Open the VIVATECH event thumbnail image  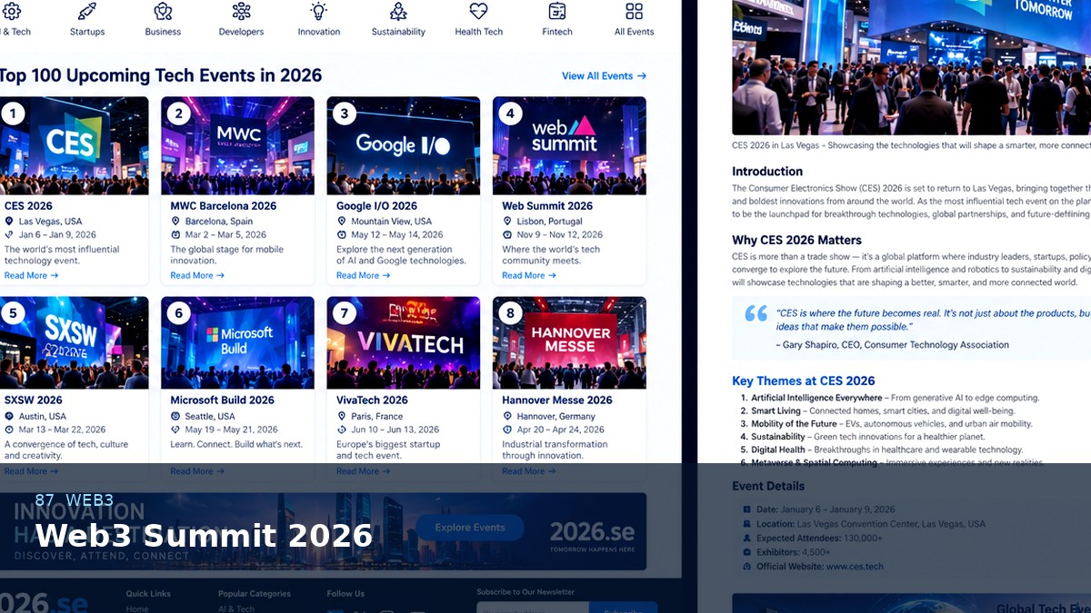coord(404,342)
